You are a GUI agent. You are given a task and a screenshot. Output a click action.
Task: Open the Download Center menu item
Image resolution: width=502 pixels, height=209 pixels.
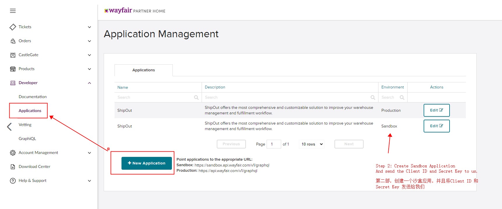click(x=34, y=167)
